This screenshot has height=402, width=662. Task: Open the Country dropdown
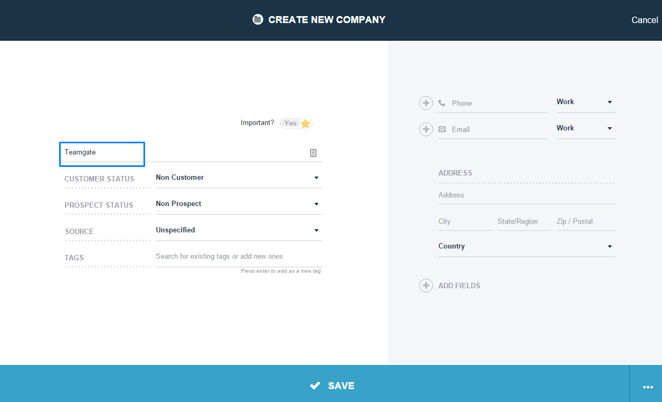tap(527, 246)
